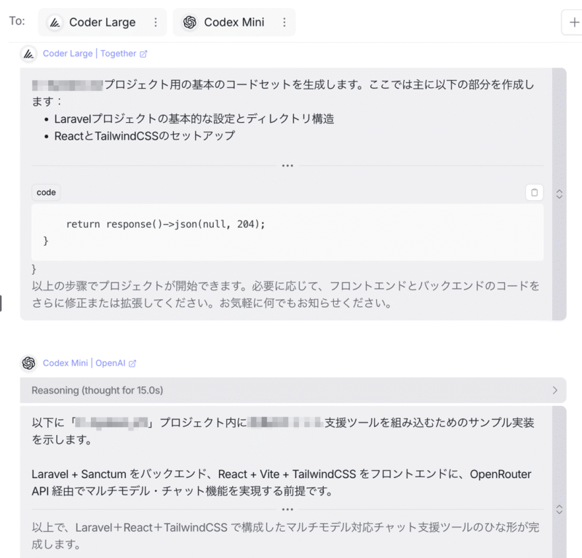This screenshot has height=558, width=582.
Task: Expand hidden content via Coder Large ellipsis
Action: [x=287, y=166]
